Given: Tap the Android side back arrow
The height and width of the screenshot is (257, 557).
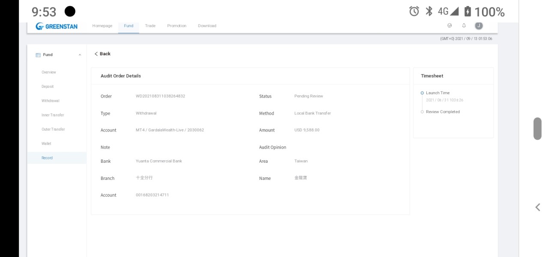Looking at the screenshot, I should [537, 207].
